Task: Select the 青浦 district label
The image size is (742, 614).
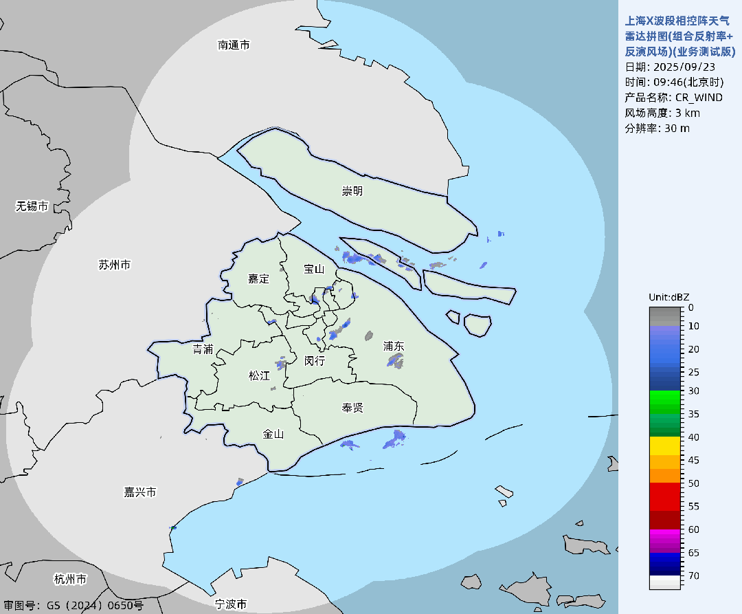Action: [203, 349]
